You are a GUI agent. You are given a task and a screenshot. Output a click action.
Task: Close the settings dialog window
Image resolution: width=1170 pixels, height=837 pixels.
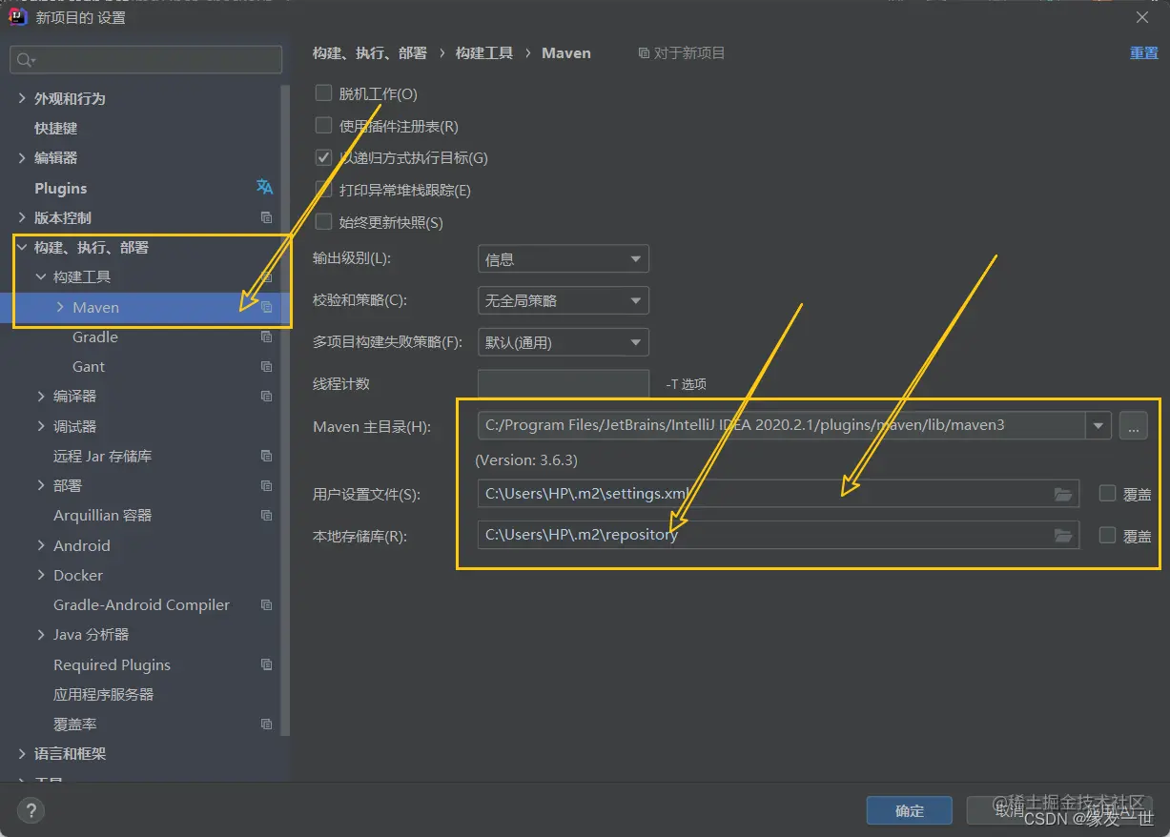coord(1142,17)
